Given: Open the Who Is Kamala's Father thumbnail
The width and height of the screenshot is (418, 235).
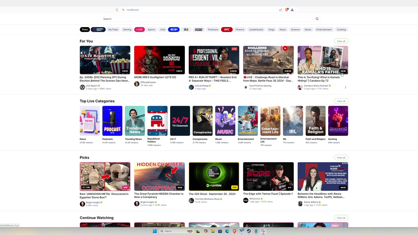Looking at the screenshot, I should pos(323,60).
